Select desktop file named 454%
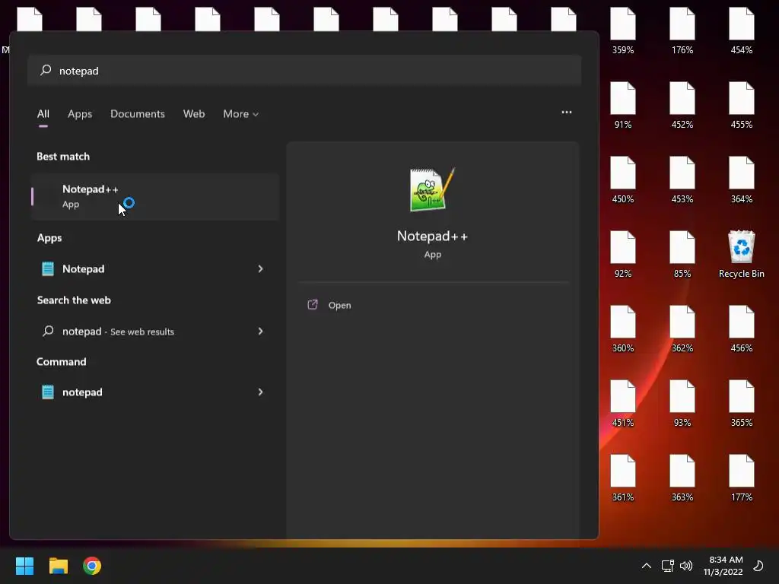779x584 pixels. coord(741,30)
